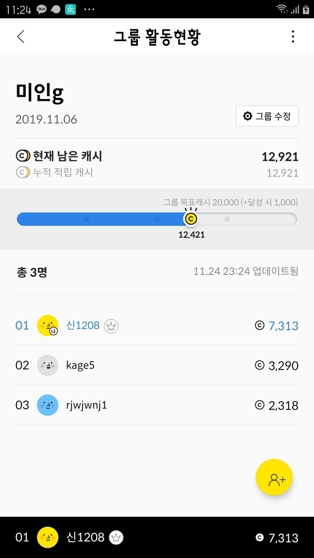
Task: Tap the bottom bar crown icon
Action: click(116, 537)
